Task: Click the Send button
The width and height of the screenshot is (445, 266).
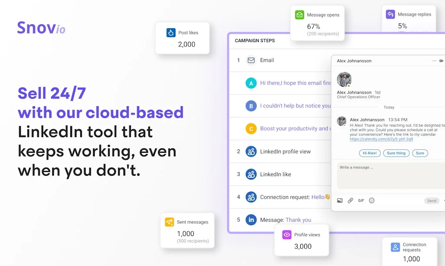Action: click(x=432, y=200)
